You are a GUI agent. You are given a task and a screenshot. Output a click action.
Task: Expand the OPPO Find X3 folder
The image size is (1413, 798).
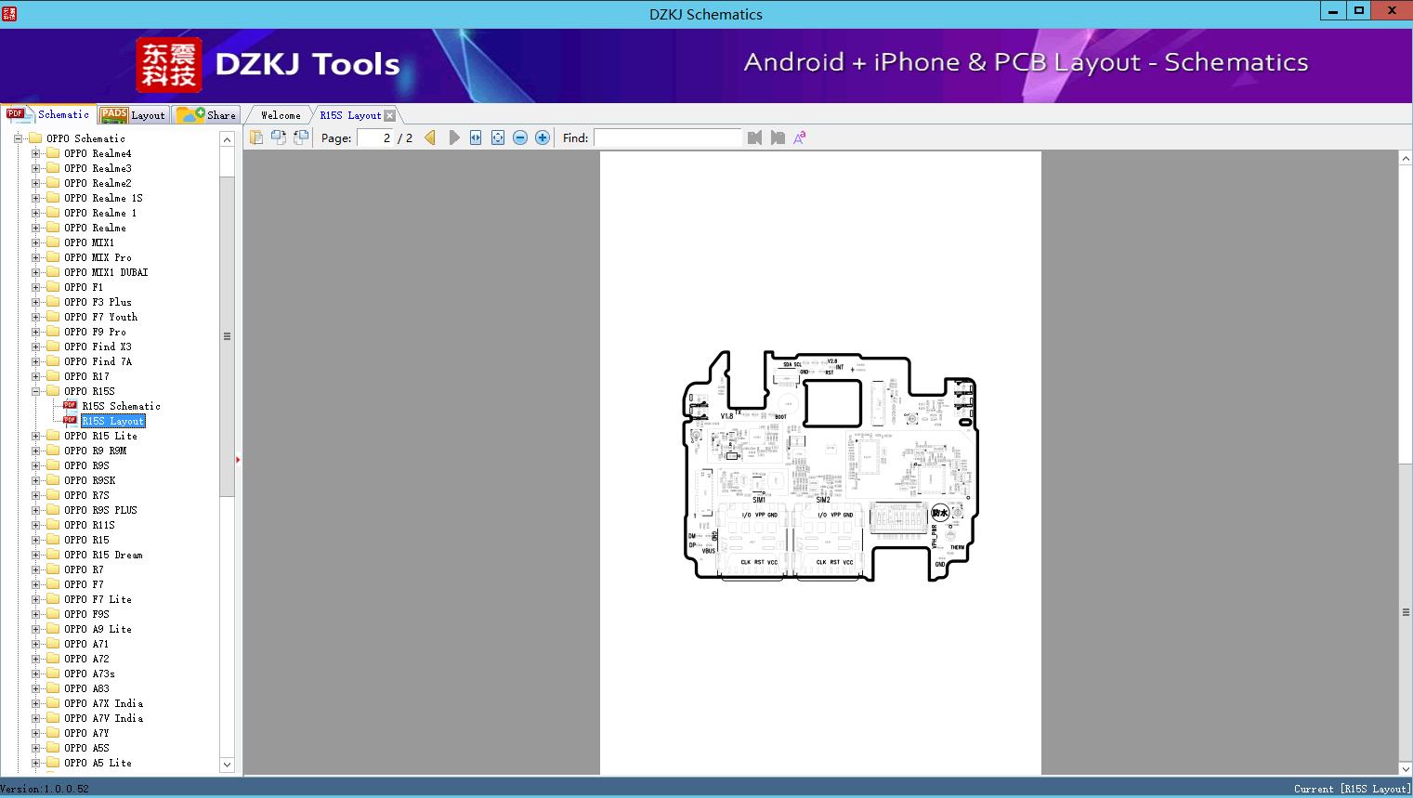pyautogui.click(x=36, y=347)
